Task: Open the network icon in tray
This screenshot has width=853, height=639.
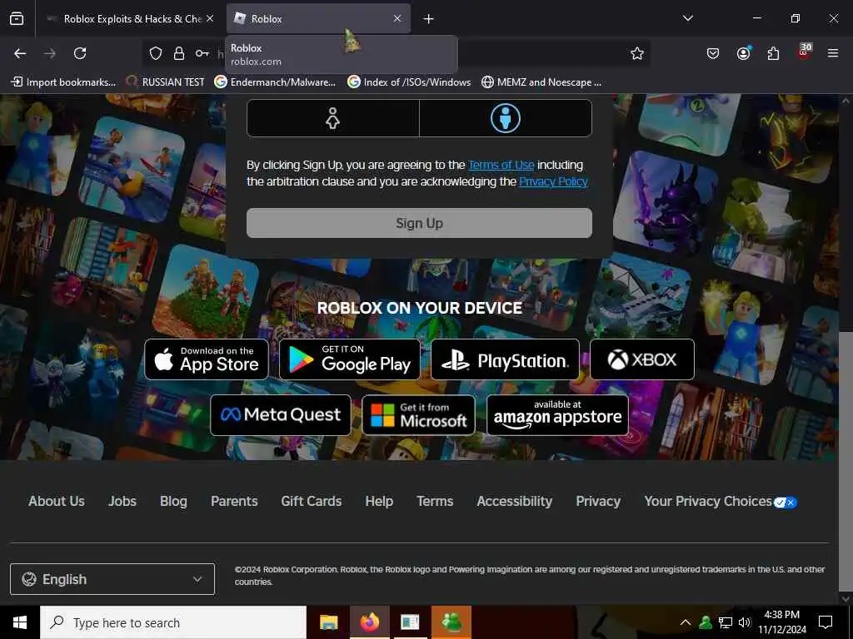Action: point(726,622)
